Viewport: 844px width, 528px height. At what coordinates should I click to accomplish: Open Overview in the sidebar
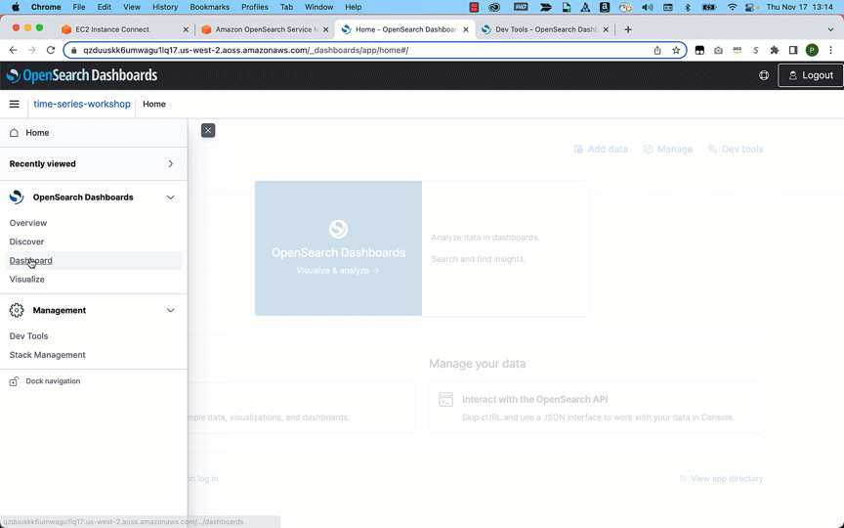(28, 223)
